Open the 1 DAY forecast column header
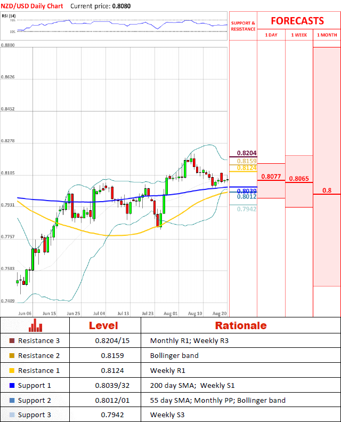 pos(271,35)
